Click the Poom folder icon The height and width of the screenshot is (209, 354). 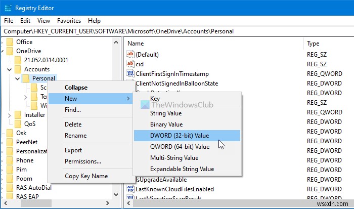tap(10, 179)
